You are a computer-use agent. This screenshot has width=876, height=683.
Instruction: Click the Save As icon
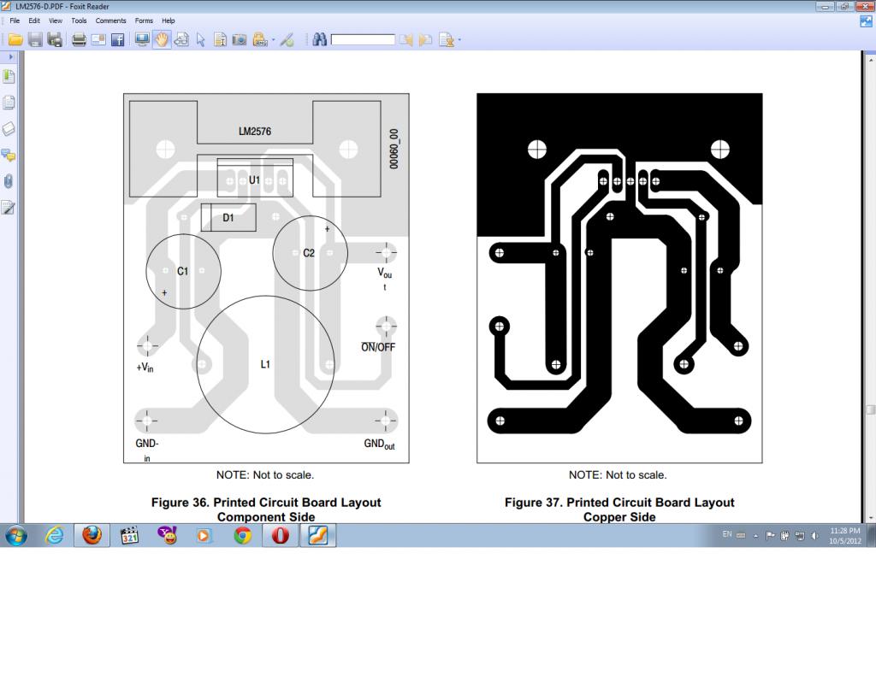(x=54, y=39)
